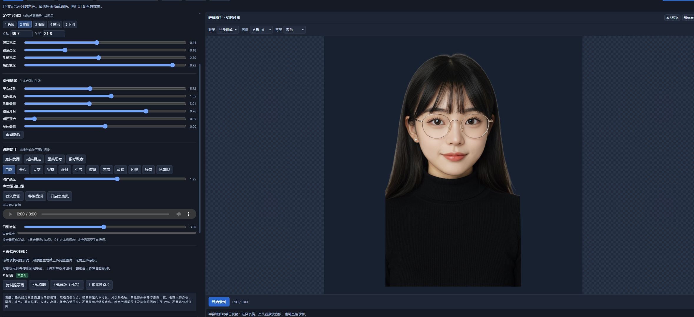This screenshot has width=694, height=317.
Task: Select the 眨单眼 expression
Action: 164,170
